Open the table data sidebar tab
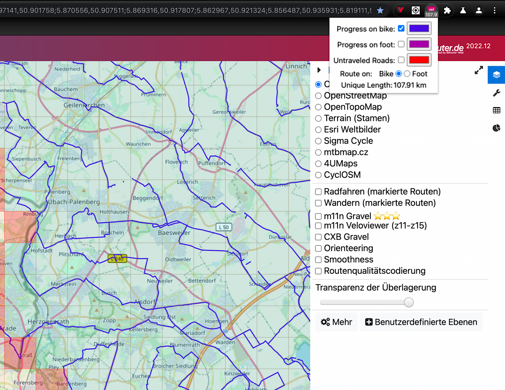This screenshot has height=390, width=505. (x=496, y=110)
